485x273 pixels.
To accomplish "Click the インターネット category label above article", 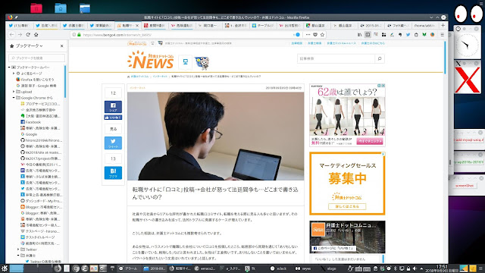I will tap(138, 88).
